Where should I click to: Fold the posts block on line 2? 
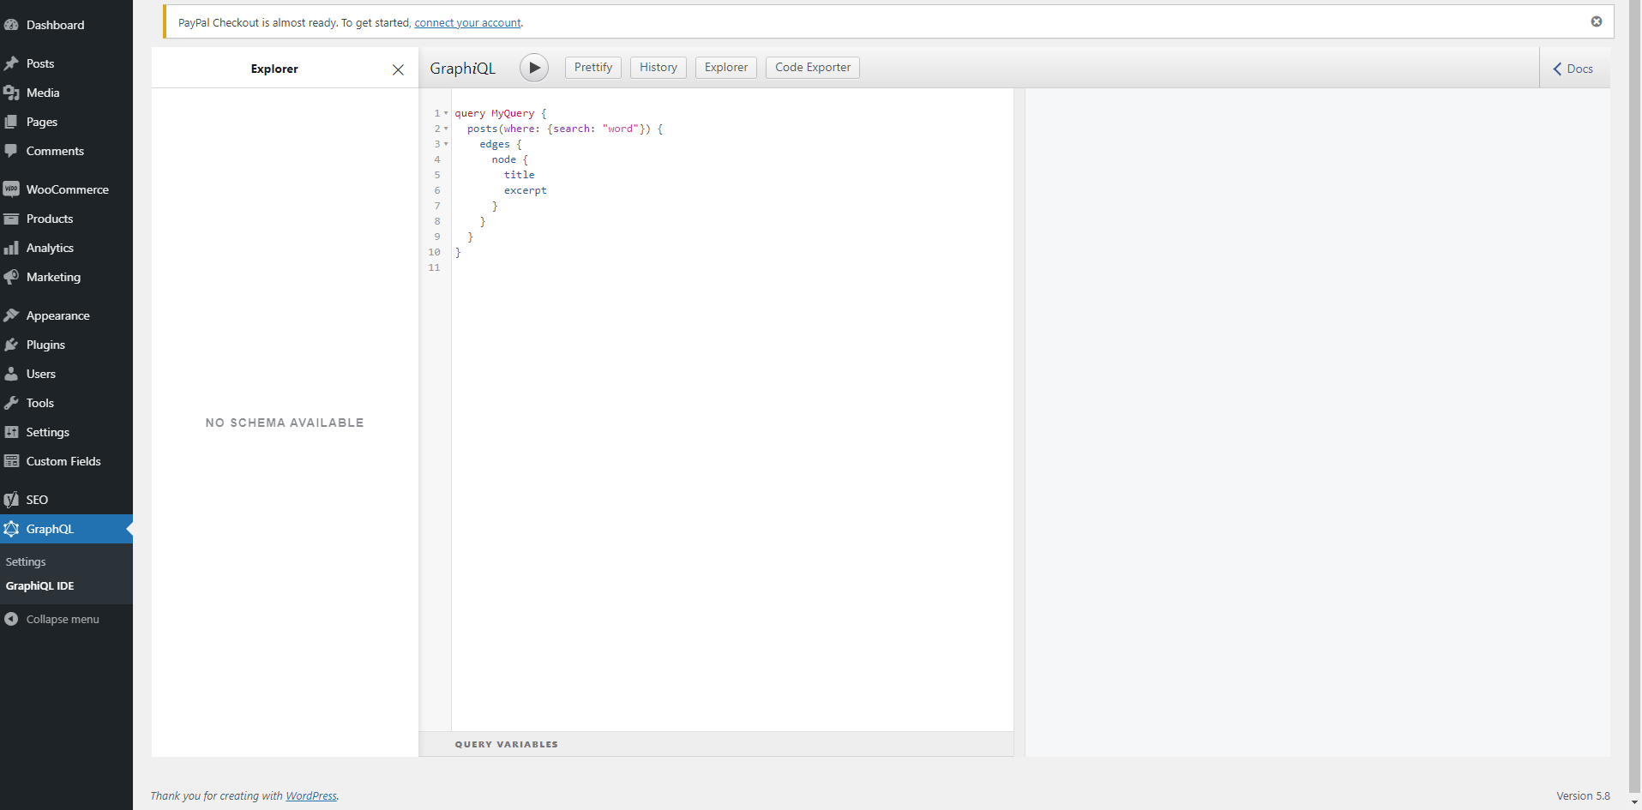coord(446,129)
